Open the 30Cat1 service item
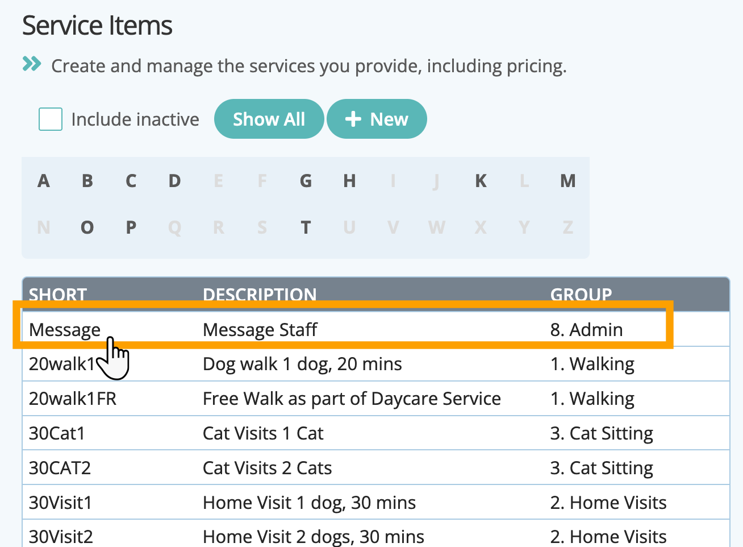The height and width of the screenshot is (547, 743). coord(57,433)
